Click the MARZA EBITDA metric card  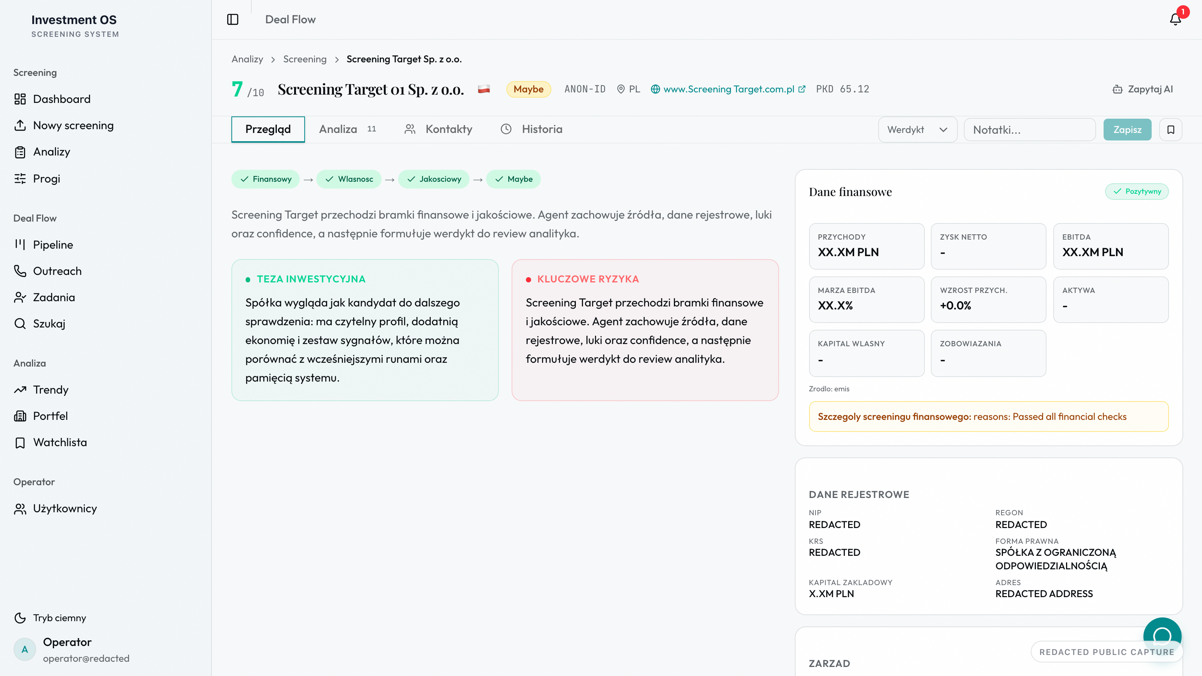867,300
